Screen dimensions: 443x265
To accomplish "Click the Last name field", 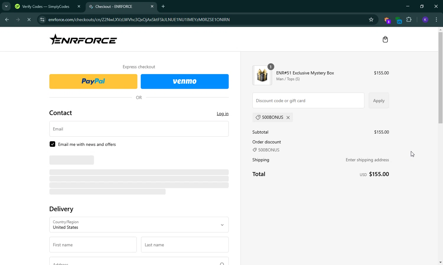I will pos(185,245).
